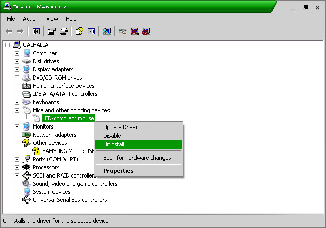Expand the Display adapters node
Screen dimensions: 326x228
17,69
